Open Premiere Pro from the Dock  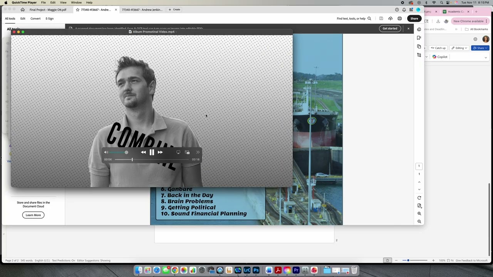[296, 270]
